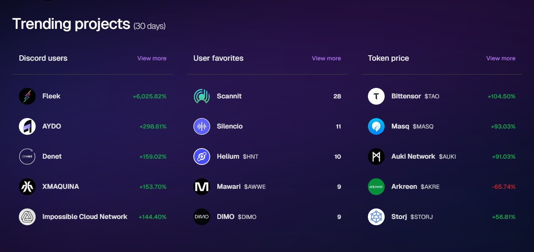Open the Impossible Cloud Network triangle logo
The width and height of the screenshot is (534, 252).
pos(27,217)
